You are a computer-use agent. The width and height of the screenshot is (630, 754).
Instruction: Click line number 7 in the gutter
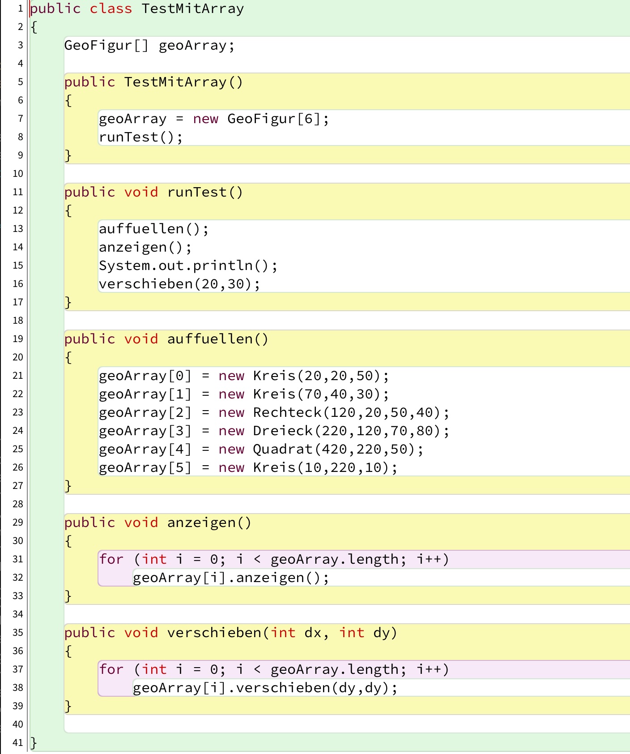tap(20, 119)
